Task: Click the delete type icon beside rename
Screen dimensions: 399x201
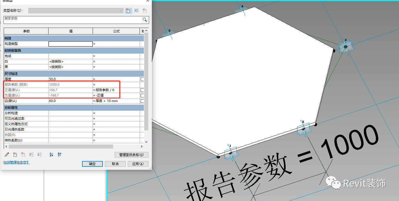Action: pyautogui.click(x=145, y=11)
